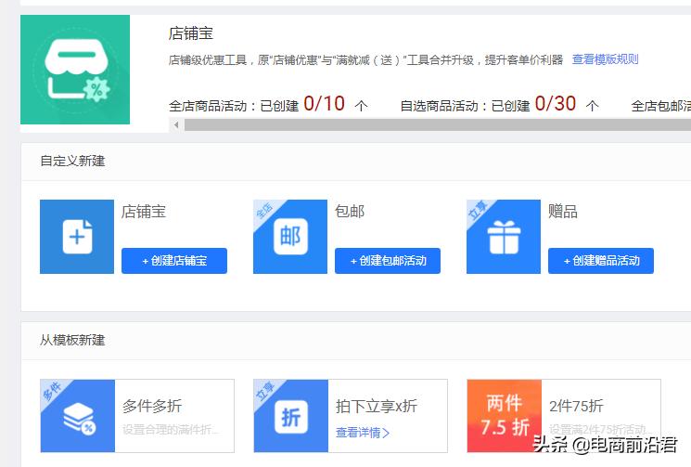Click the 拍下立享x折 折 icon
This screenshot has height=467, width=691.
pos(291,416)
